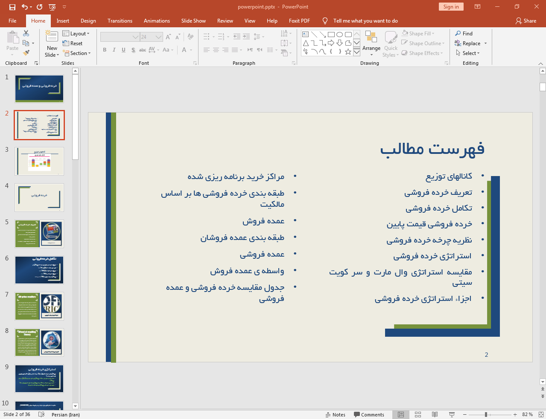Open Quick Styles gallery icon
This screenshot has width=546, height=419.
tap(391, 37)
